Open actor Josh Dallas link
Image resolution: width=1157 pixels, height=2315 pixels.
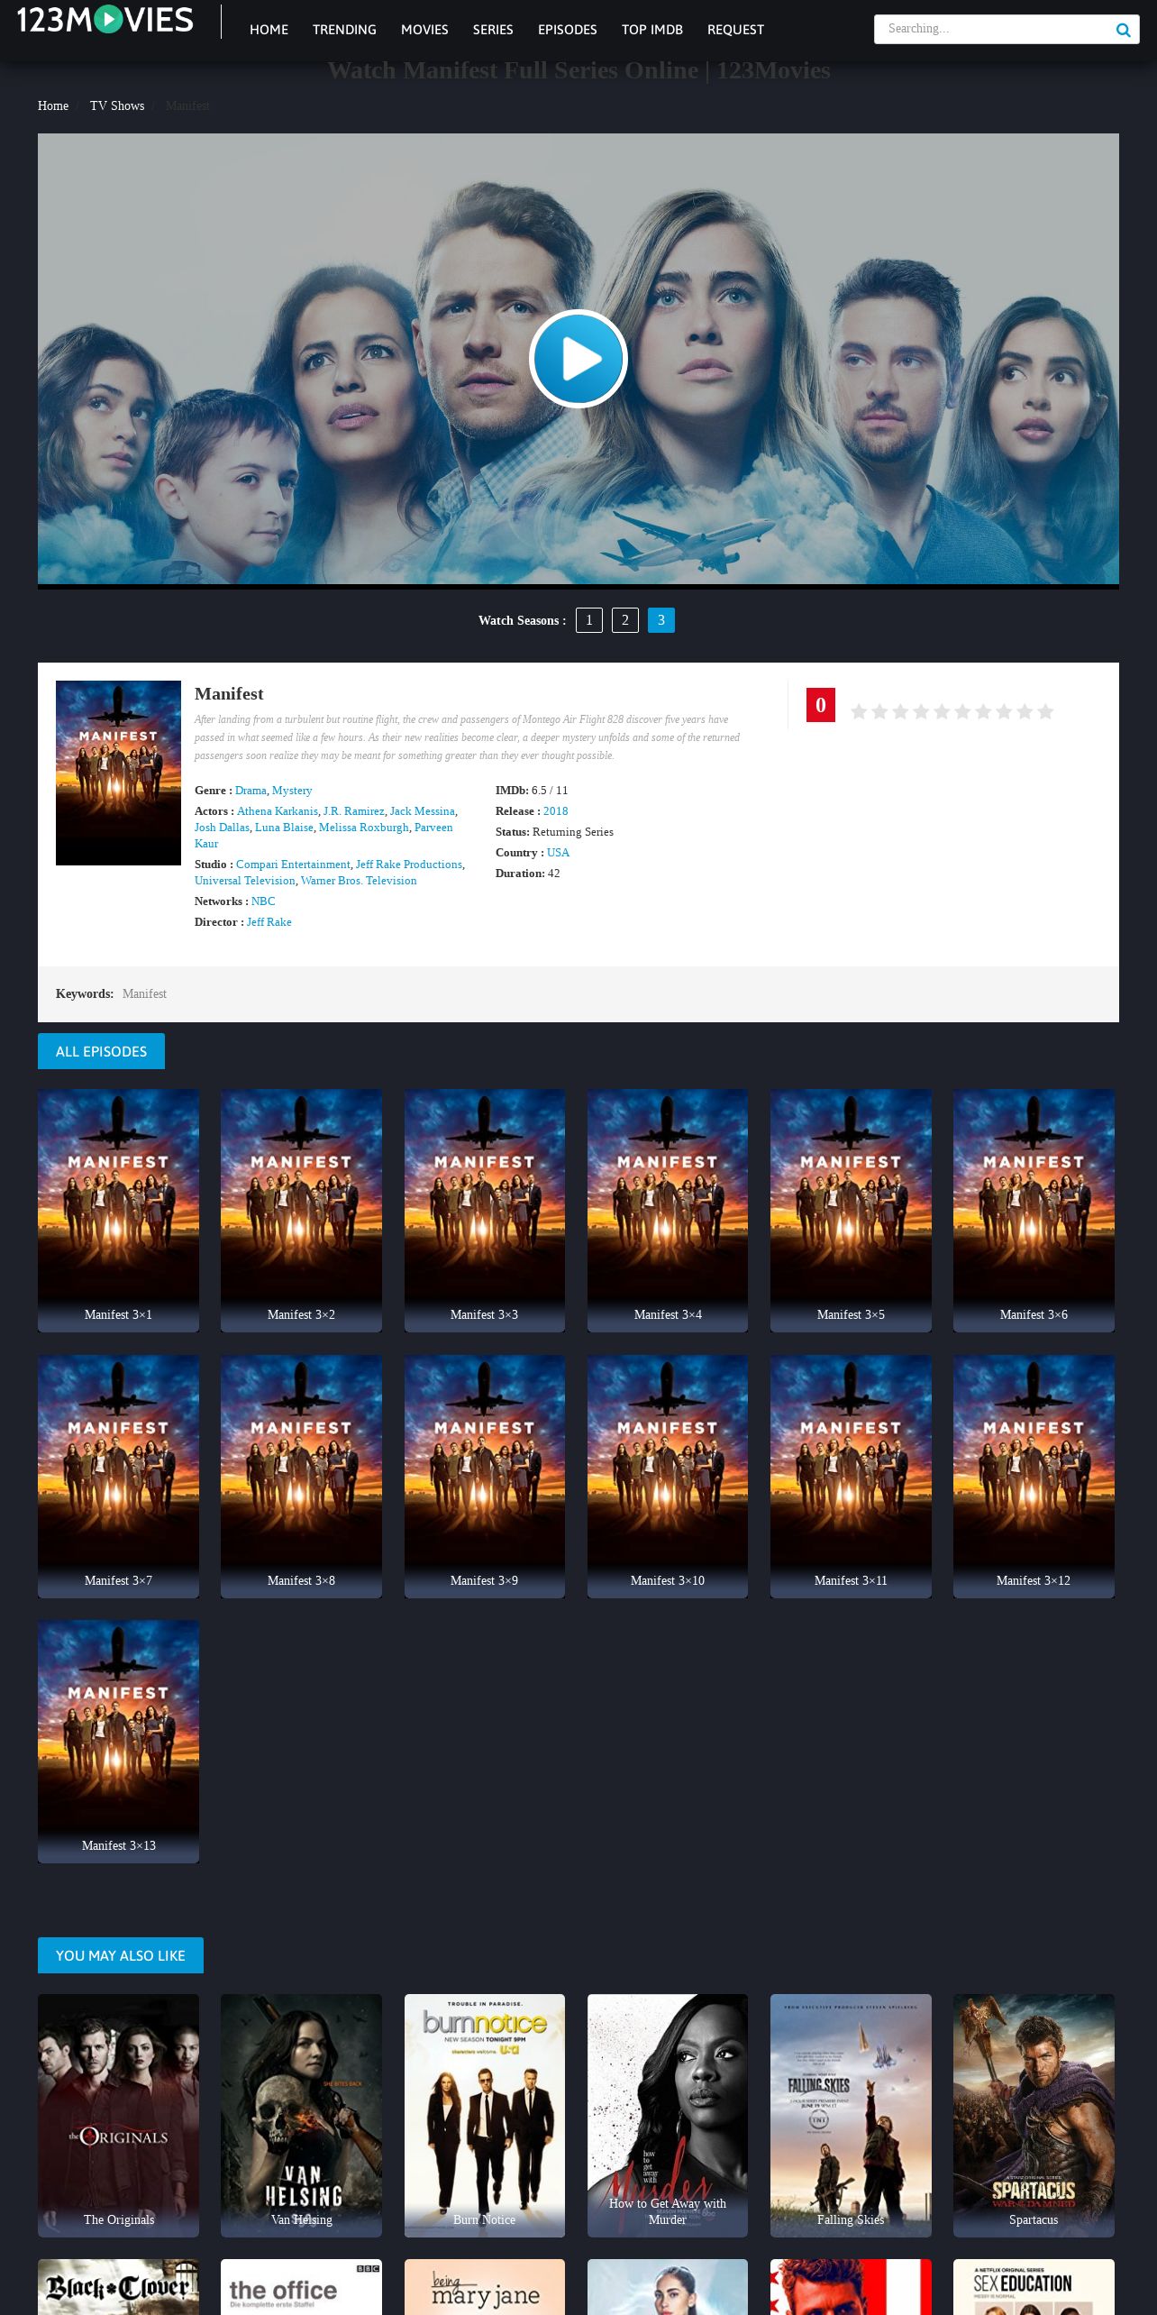click(x=222, y=828)
